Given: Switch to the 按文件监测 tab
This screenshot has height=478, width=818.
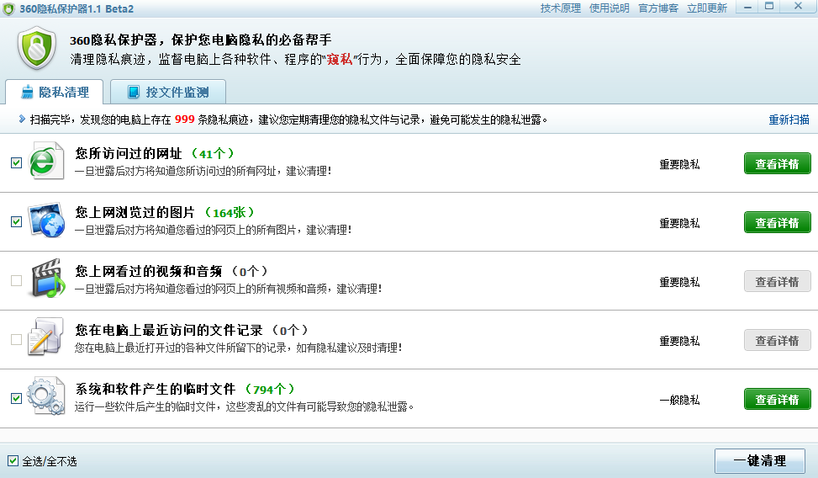Looking at the screenshot, I should pos(167,93).
